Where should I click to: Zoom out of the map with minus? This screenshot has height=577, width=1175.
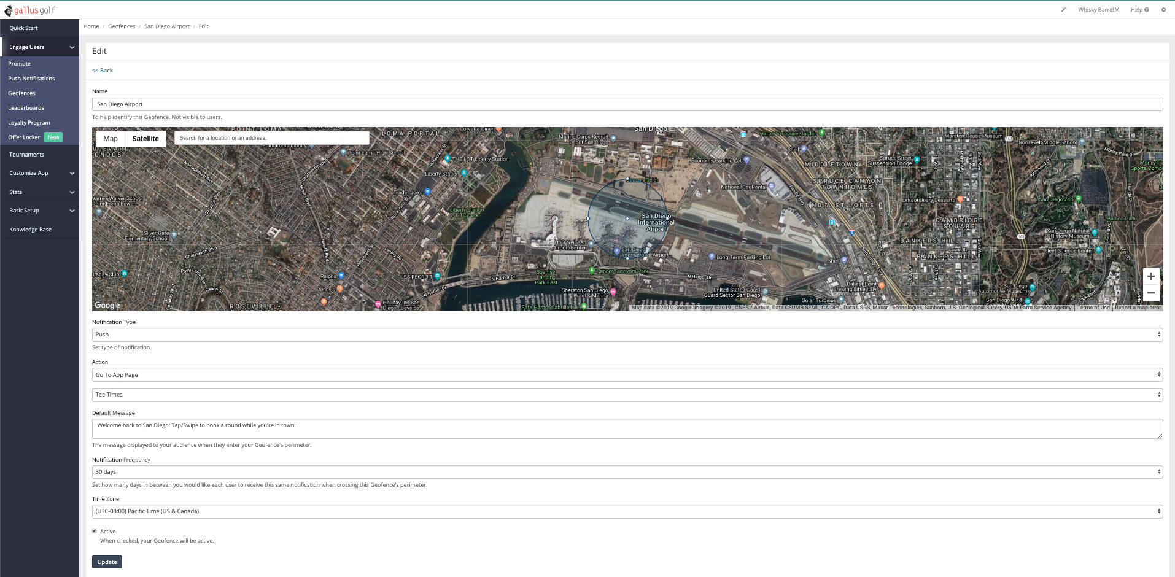(1151, 293)
